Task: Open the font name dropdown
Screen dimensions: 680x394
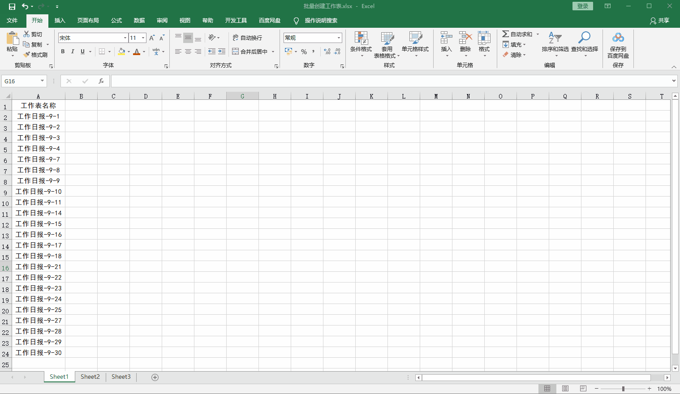Action: 125,38
